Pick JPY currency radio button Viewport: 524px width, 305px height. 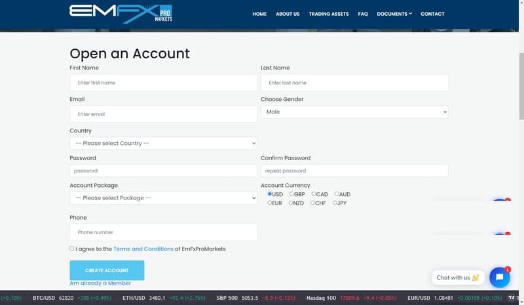[335, 203]
